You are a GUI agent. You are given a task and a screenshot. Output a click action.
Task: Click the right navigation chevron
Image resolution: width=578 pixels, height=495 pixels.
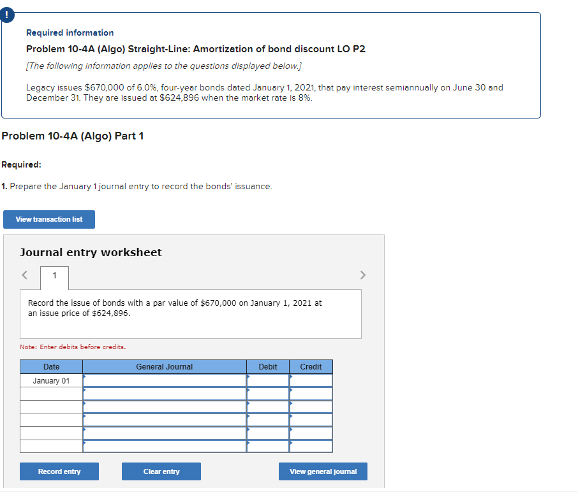362,275
